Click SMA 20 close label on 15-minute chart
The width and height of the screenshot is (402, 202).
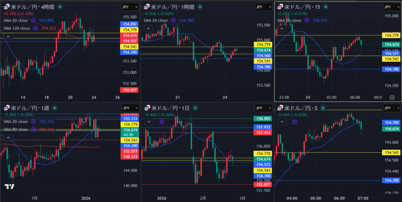289,20
